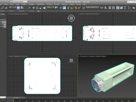136x102 pixels.
Task: Open the Workspace: Default dropdown
Action: click(x=20, y=2)
